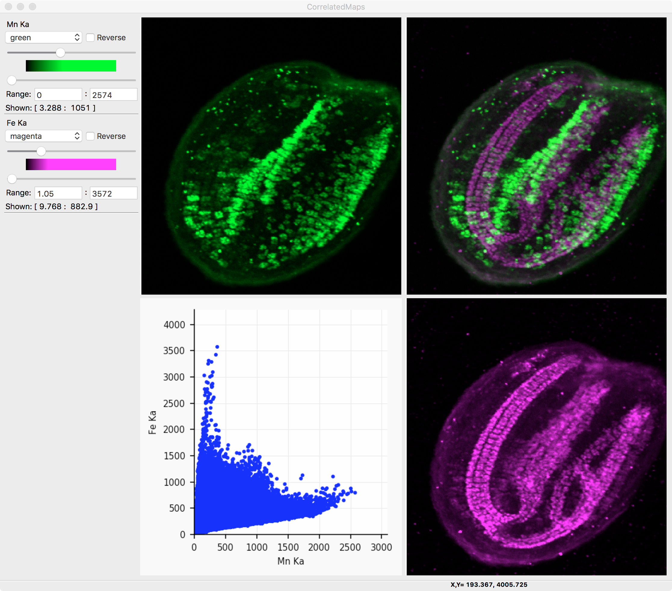The image size is (672, 591).
Task: Click the green colorbar gradient swatch
Action: [x=71, y=66]
